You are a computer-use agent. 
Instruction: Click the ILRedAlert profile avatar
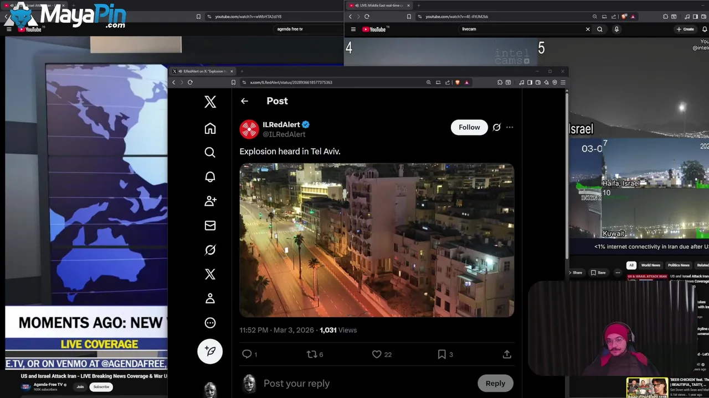(249, 129)
